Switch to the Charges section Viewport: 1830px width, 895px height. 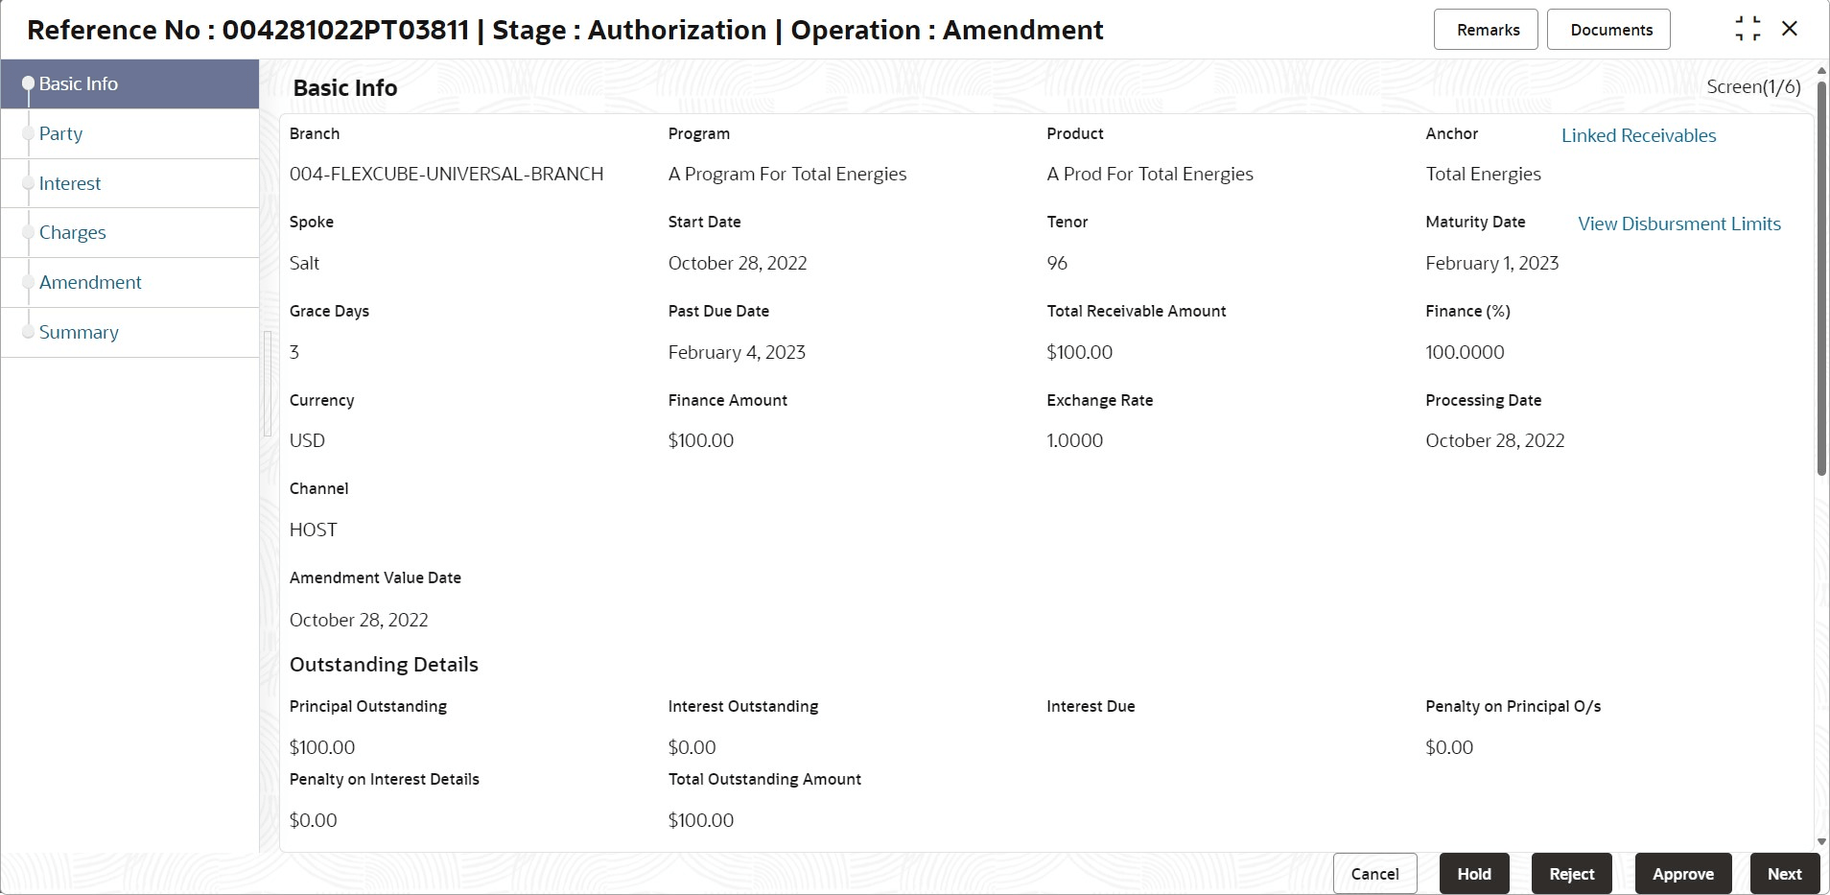[x=73, y=233]
